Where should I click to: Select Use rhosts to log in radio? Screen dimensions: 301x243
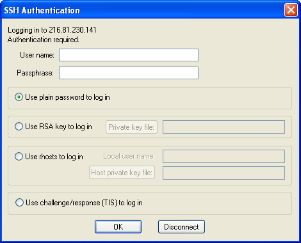(x=19, y=157)
